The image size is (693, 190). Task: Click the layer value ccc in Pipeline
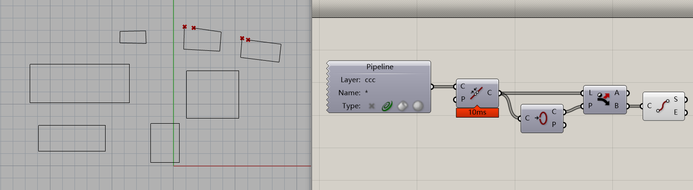pos(370,80)
